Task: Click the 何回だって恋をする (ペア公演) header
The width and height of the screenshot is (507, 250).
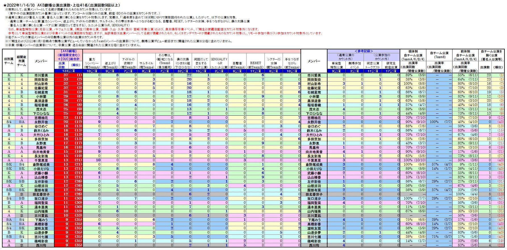Action: click(201, 63)
